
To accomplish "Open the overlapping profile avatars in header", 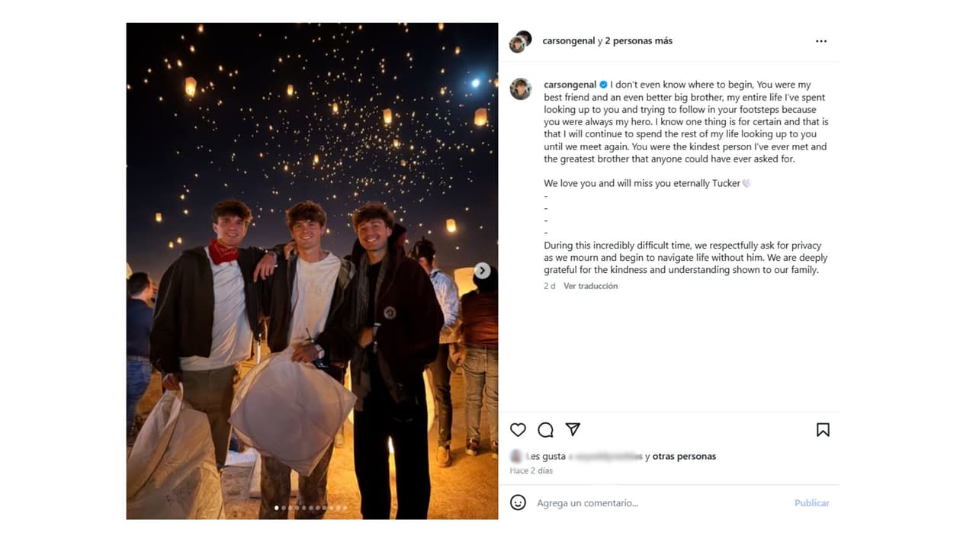I will pos(520,42).
